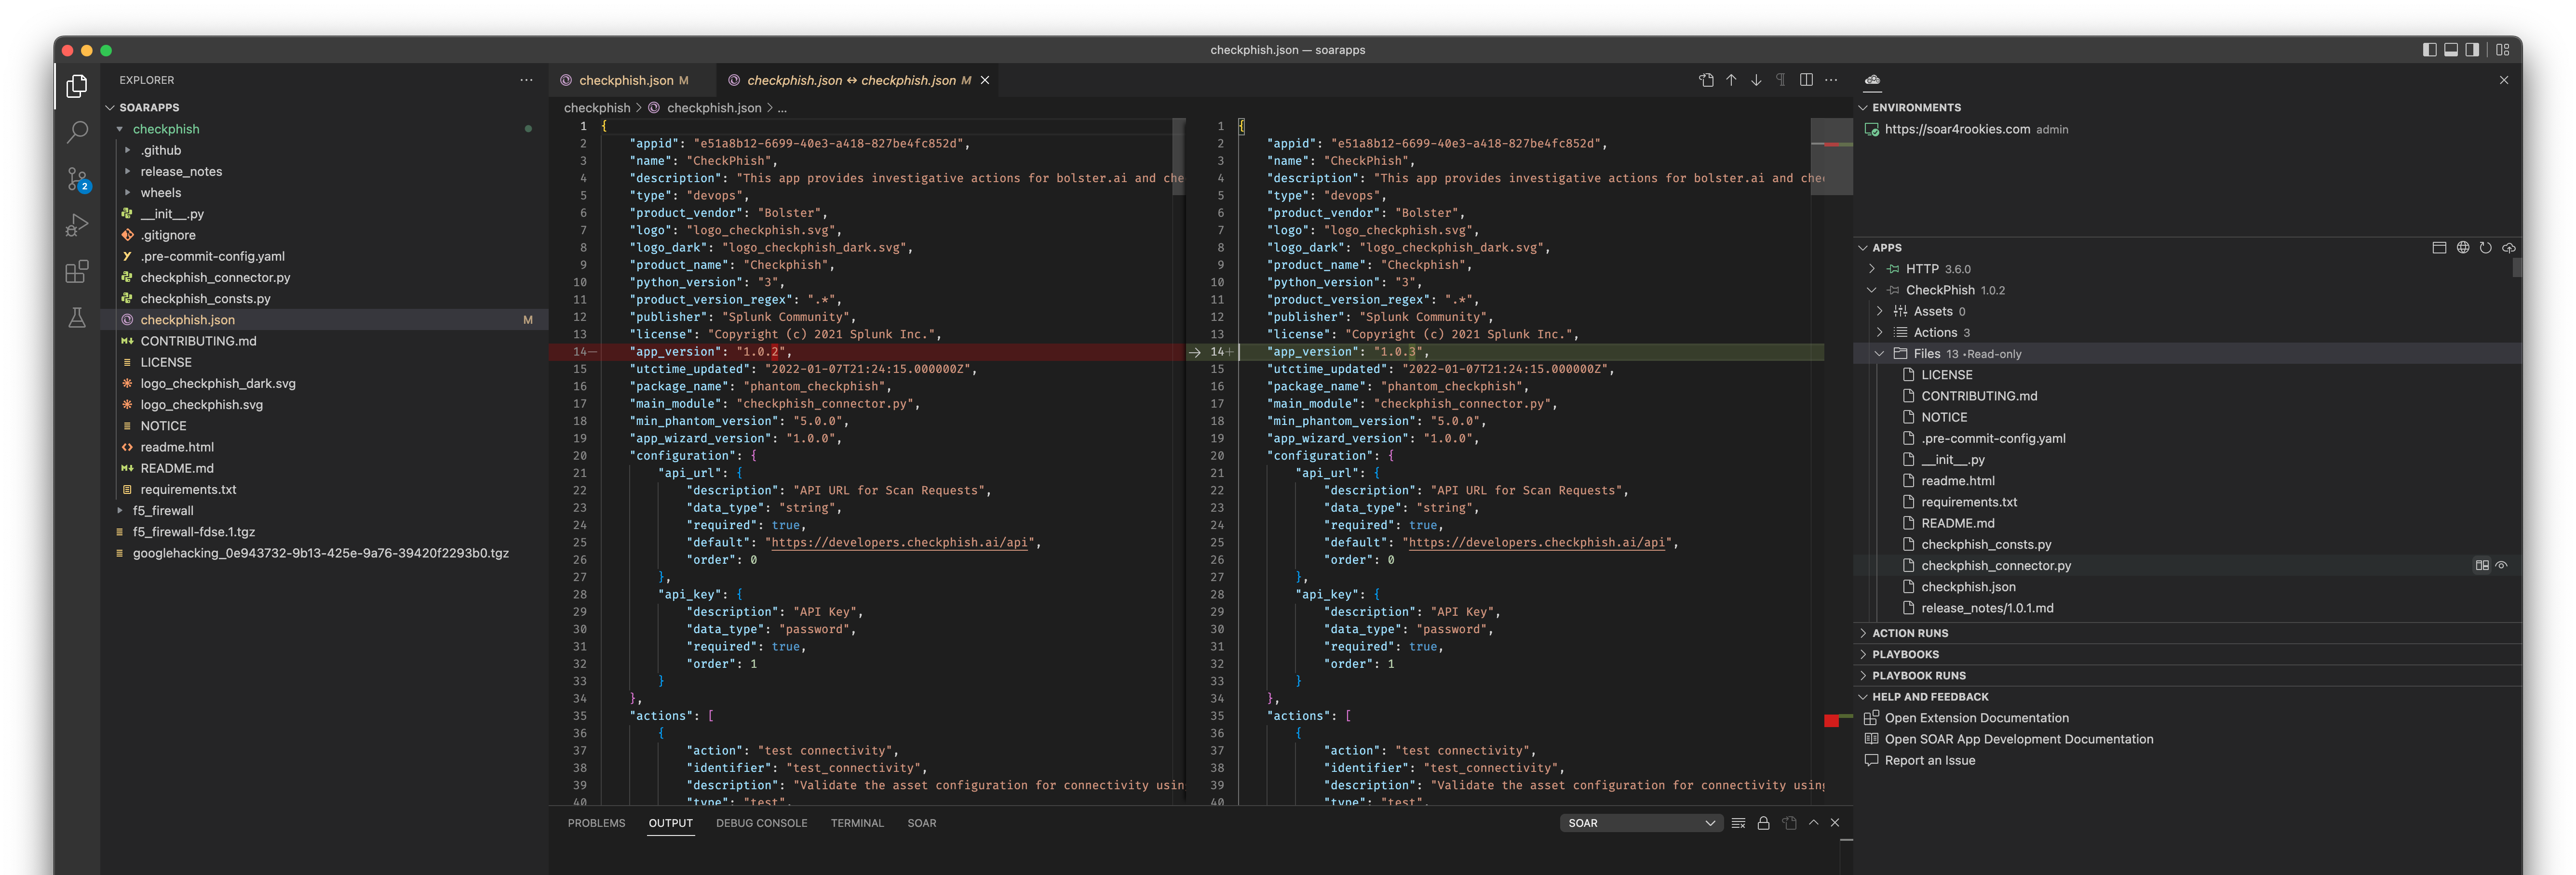
Task: Click the diff compare icon on checkphish_connector.py
Action: tap(2482, 565)
